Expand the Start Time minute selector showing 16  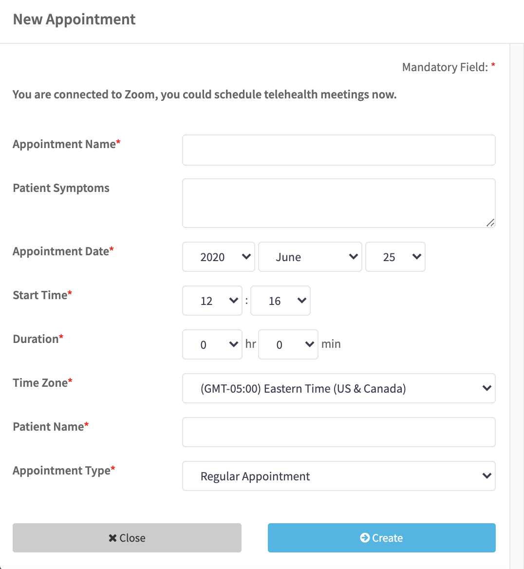pyautogui.click(x=281, y=301)
